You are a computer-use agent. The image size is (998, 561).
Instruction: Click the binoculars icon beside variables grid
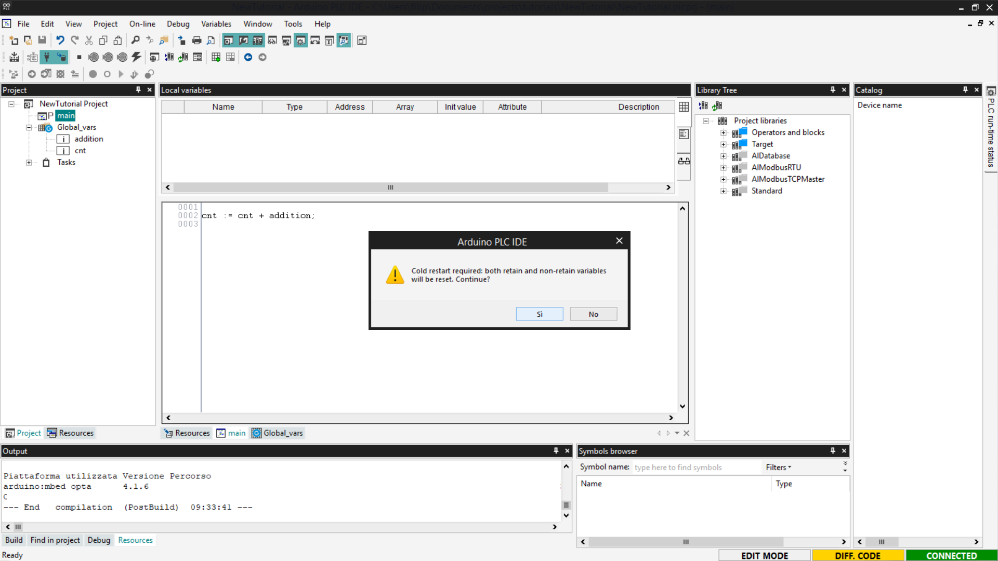684,162
